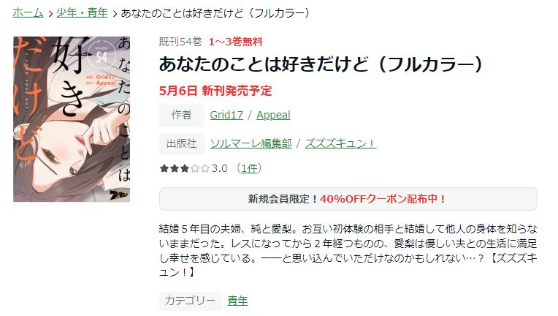Screen dimensions: 558x316
Task: Click the first breadcrumb chevron separator
Action: point(50,14)
